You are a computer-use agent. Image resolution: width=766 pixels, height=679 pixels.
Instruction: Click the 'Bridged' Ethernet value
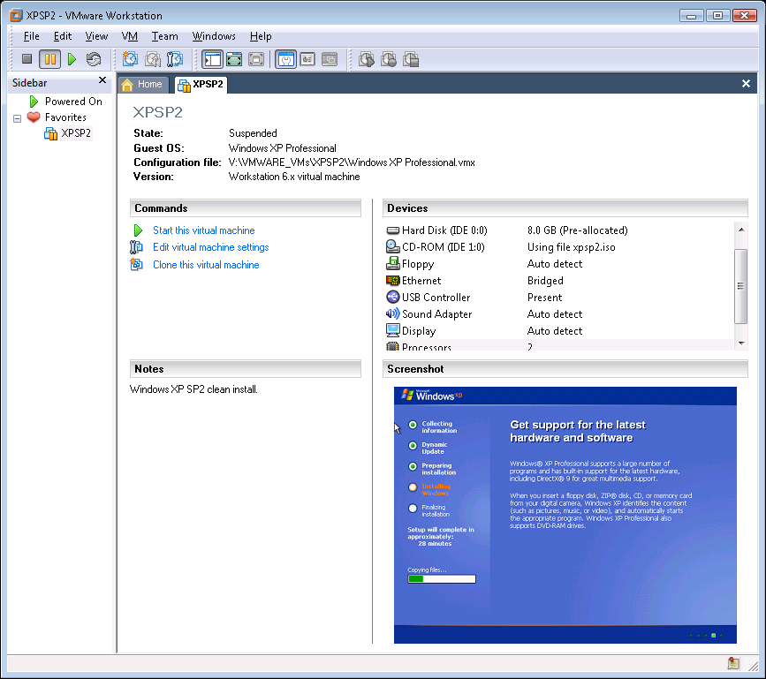click(x=545, y=281)
